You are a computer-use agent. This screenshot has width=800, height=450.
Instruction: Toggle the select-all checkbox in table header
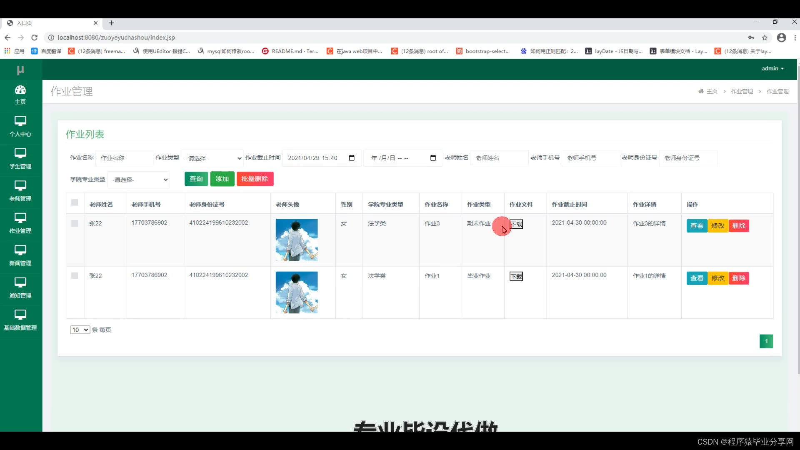coord(75,202)
